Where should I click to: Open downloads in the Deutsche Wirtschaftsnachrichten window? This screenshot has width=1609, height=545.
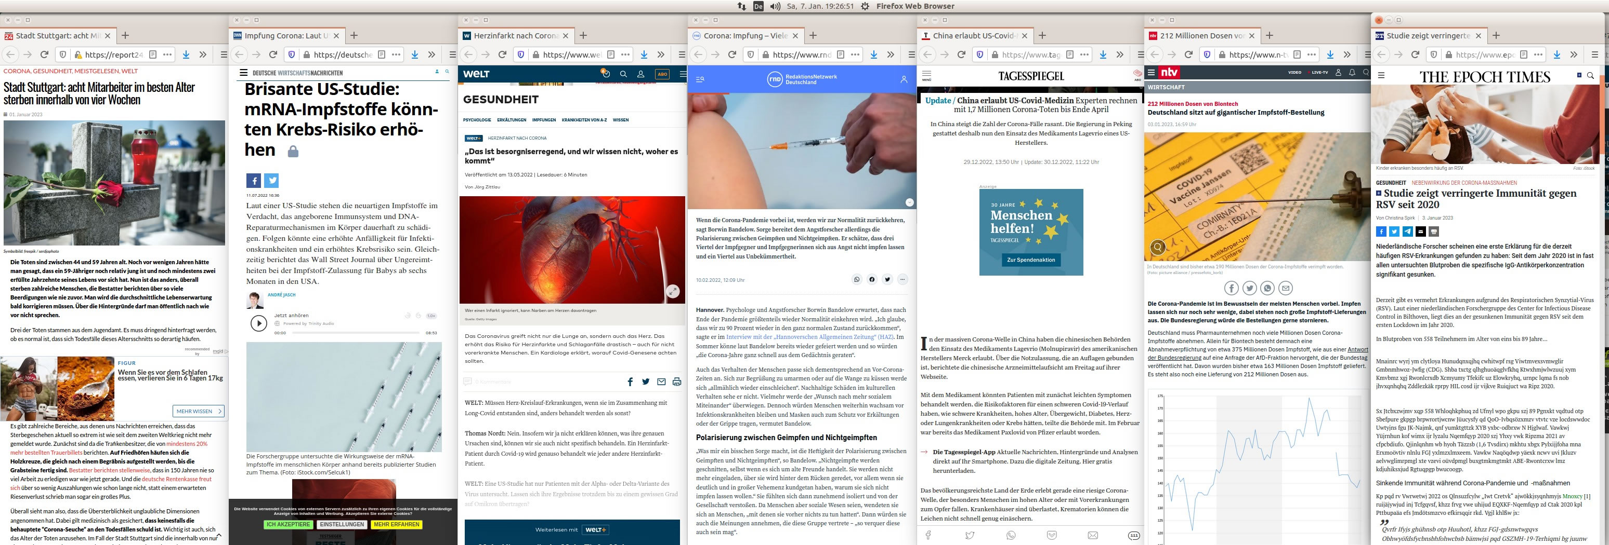[415, 55]
